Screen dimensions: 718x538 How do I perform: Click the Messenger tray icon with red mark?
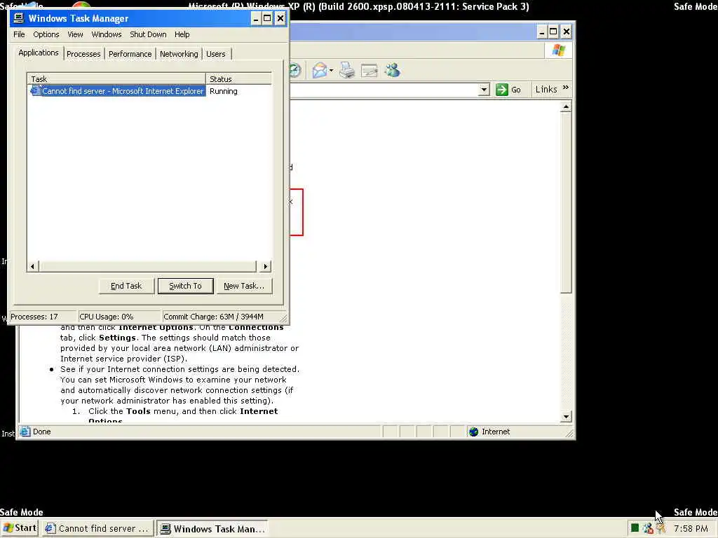pos(647,528)
